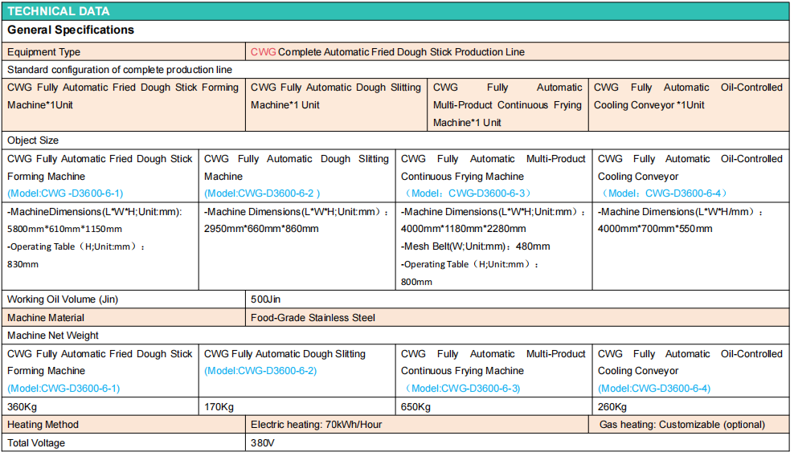The width and height of the screenshot is (794, 456).
Task: Select the General Specifications heading
Action: point(71,31)
